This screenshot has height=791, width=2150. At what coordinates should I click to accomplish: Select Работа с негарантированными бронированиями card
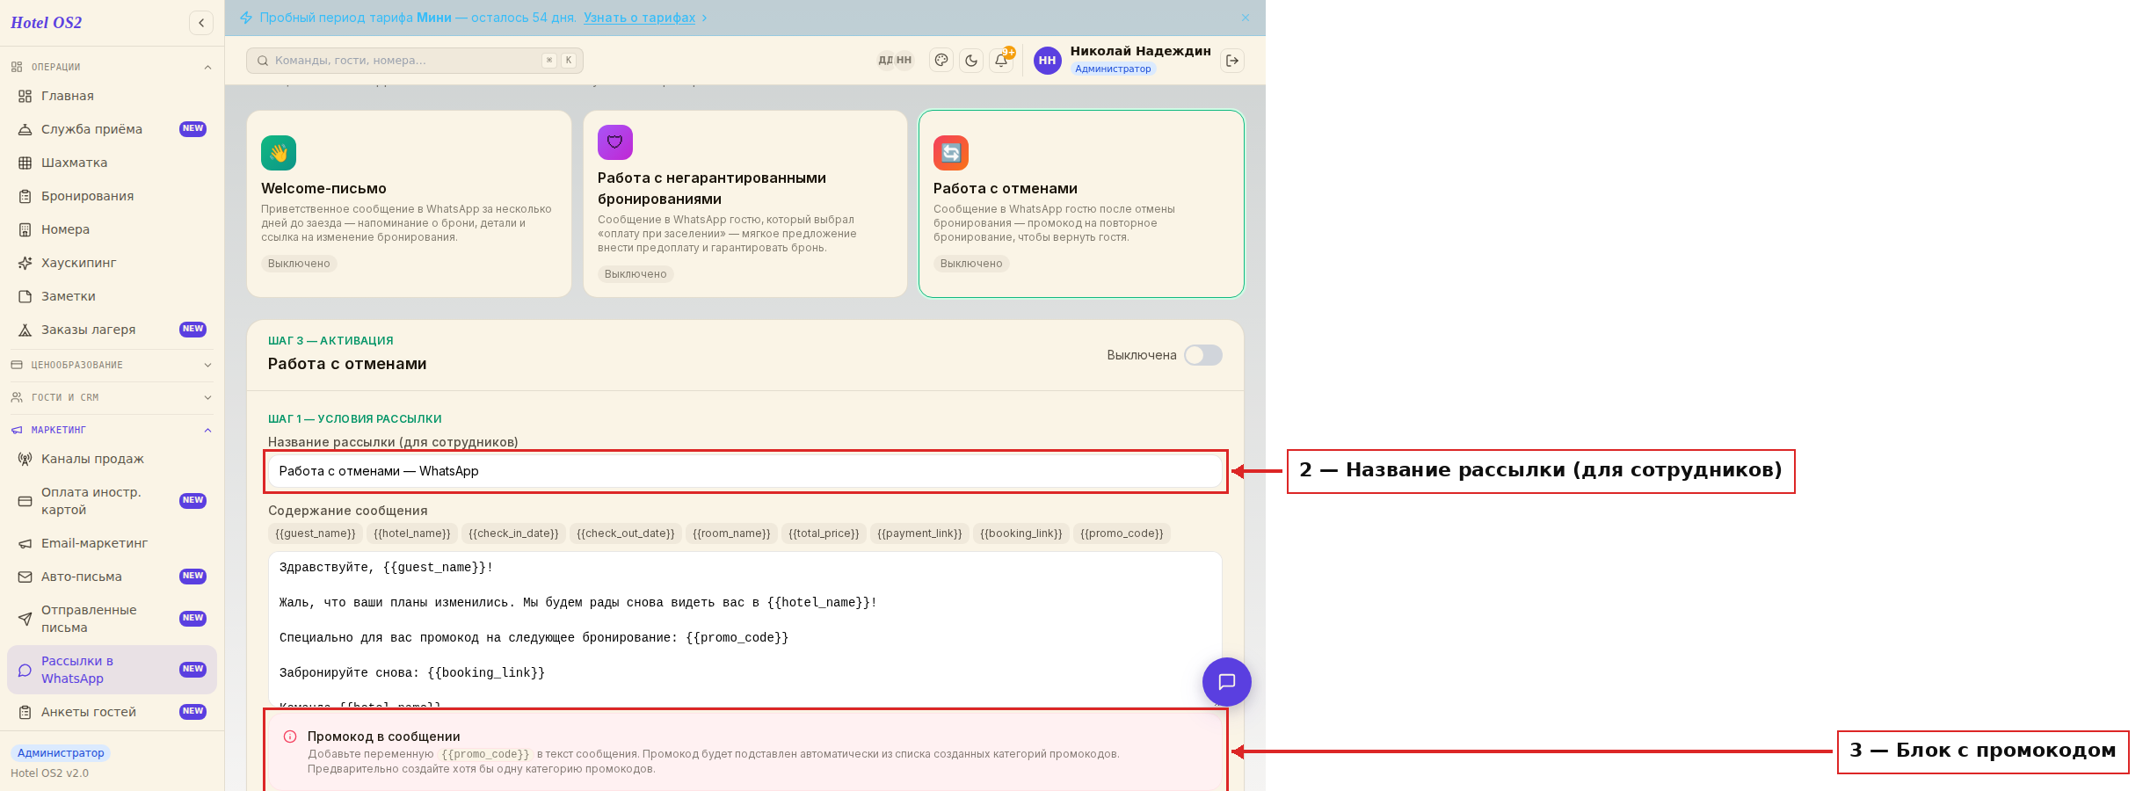click(x=745, y=204)
